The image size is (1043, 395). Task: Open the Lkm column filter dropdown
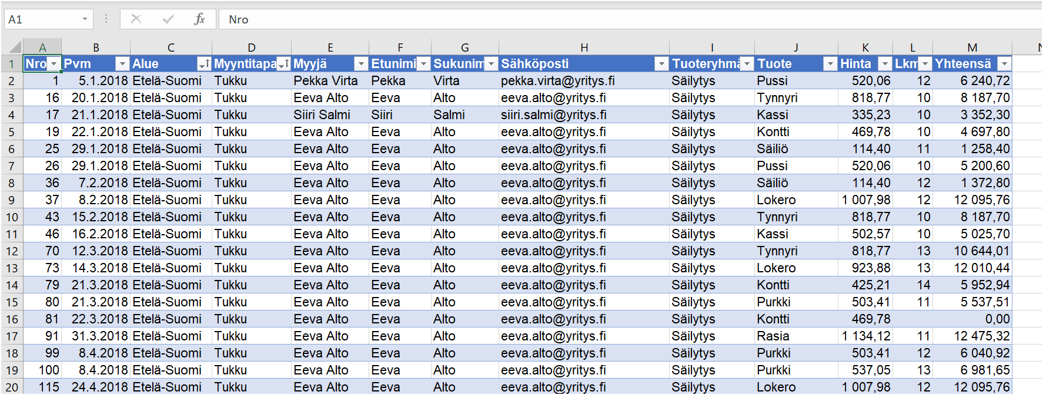coord(925,64)
